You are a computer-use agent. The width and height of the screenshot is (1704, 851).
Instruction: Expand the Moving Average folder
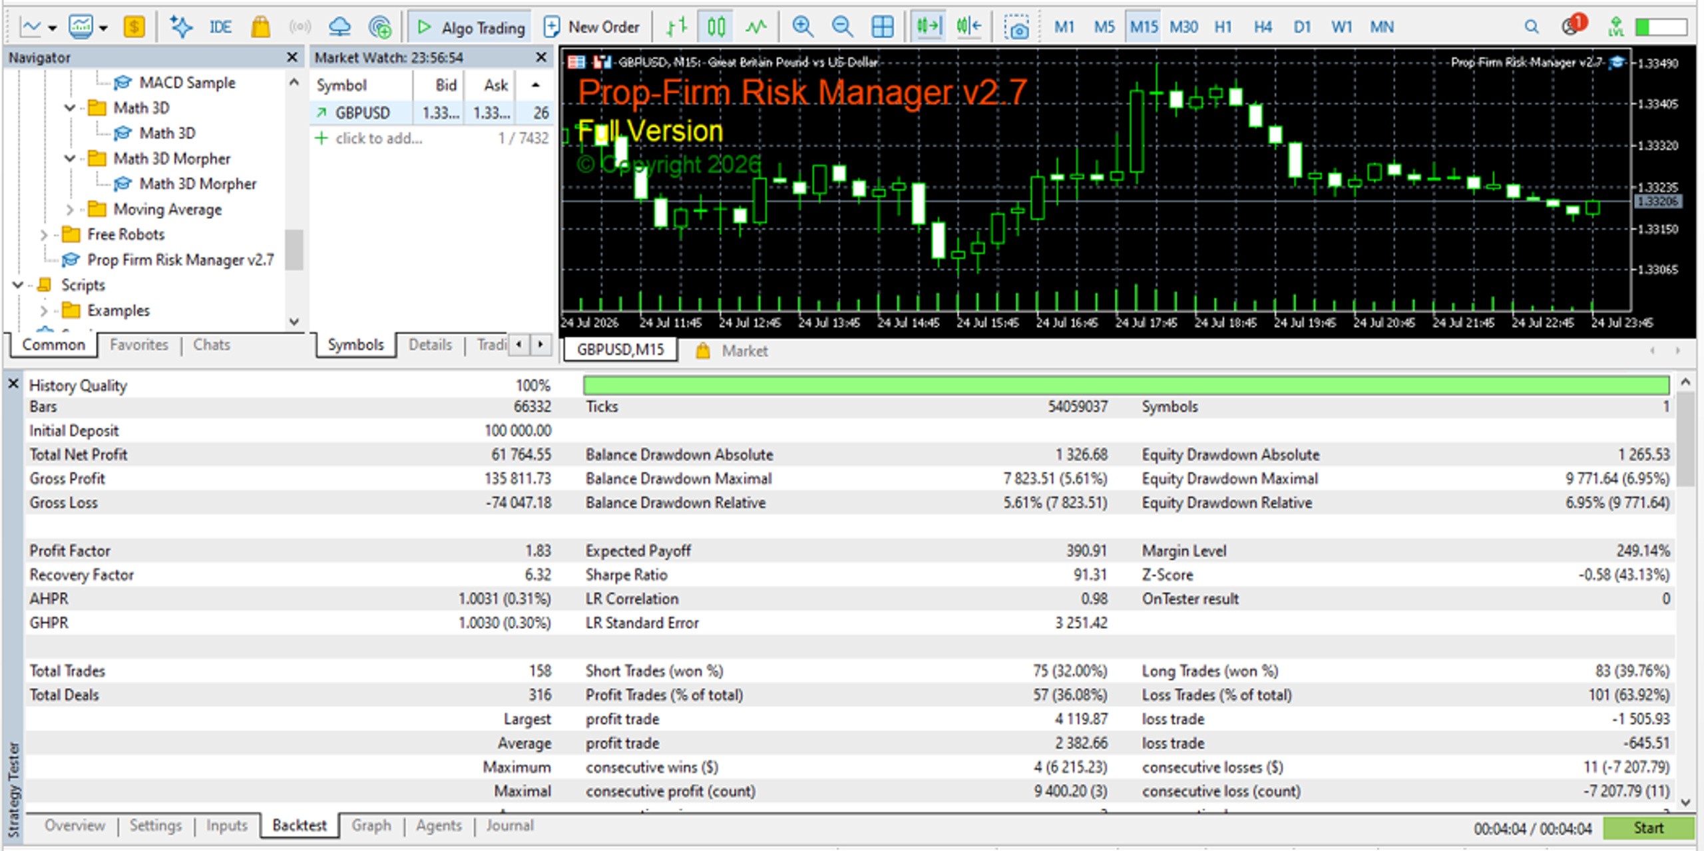pos(70,210)
